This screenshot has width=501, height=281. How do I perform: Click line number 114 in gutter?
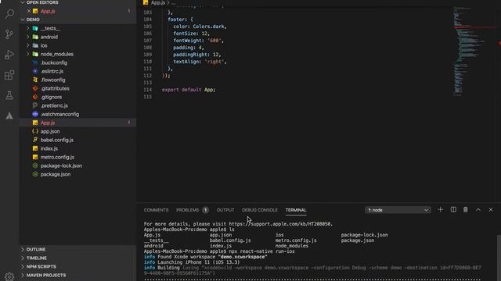pyautogui.click(x=148, y=90)
